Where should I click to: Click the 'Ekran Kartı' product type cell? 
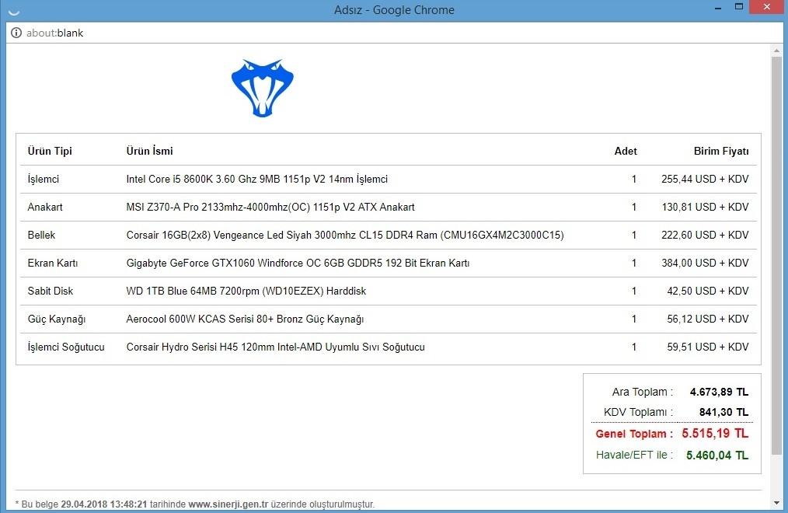point(52,263)
